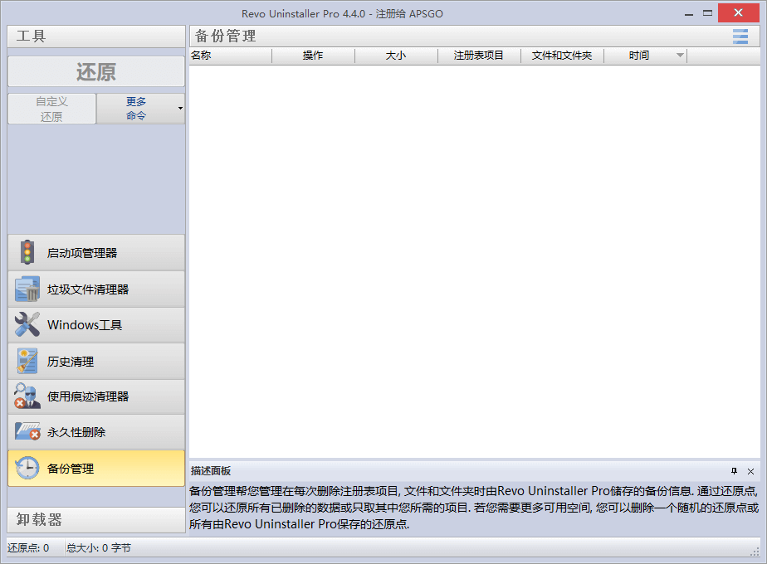The width and height of the screenshot is (767, 564).
Task: Pin the 描述面板 panel
Action: 734,471
